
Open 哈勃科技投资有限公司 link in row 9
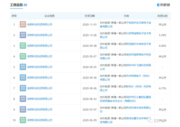[x=40, y=110]
